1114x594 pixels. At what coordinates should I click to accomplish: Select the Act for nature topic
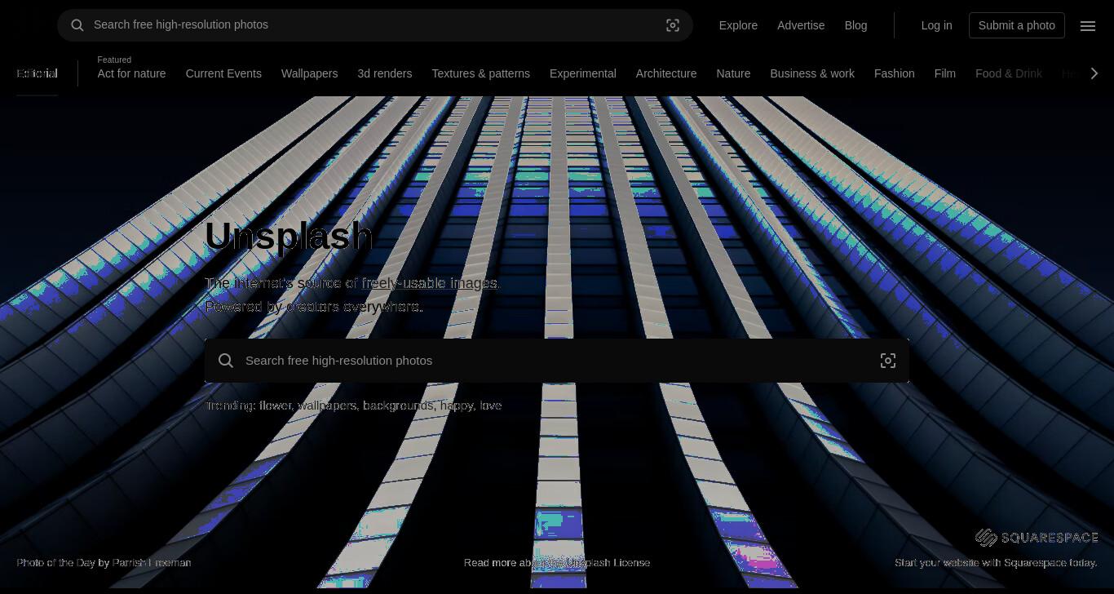131,73
